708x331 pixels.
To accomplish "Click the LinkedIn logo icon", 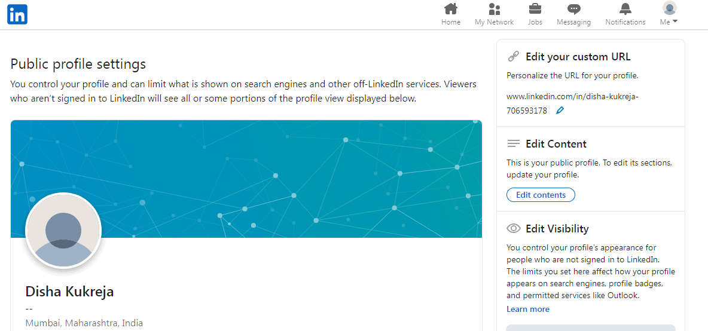I will pos(17,14).
